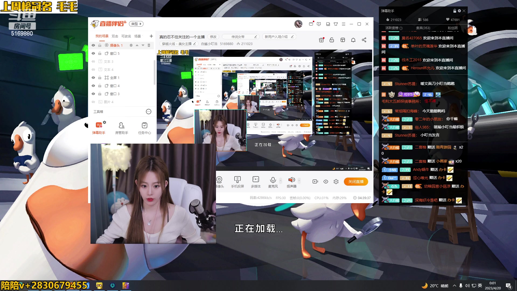
Task: Click the share icon in the stream toolbar
Action: coord(364,40)
